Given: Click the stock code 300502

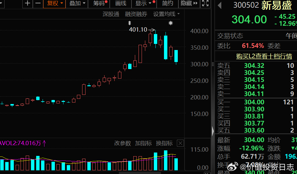Looking at the screenshot, I should (246, 5).
